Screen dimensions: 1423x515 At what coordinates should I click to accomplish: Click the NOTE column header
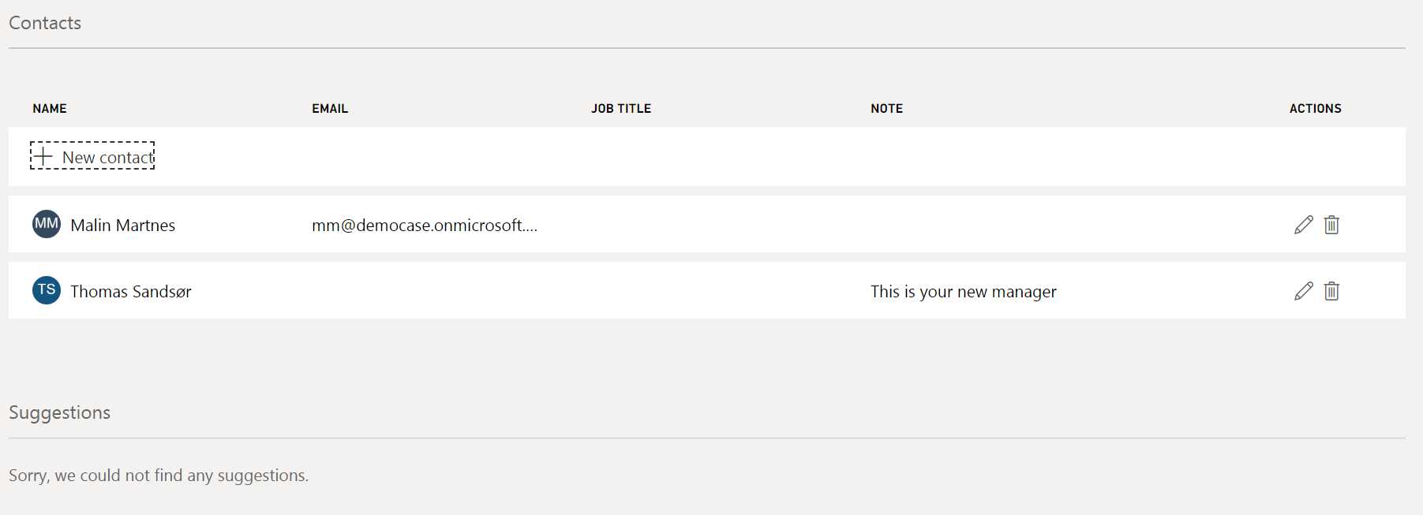(886, 109)
